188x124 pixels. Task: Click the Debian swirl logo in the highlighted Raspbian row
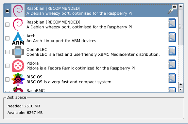18,11
